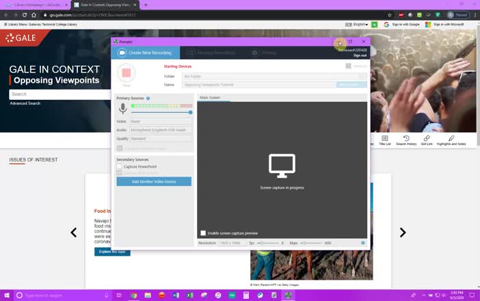Image resolution: width=480 pixels, height=301 pixels.
Task: Enable the Capture PowerPoint checkbox
Action: (x=119, y=167)
